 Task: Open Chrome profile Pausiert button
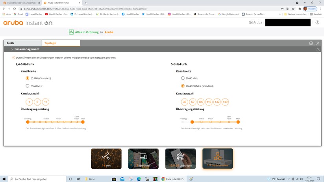(310, 9)
